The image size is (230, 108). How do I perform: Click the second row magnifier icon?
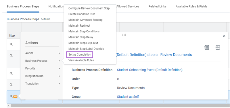[11, 56]
